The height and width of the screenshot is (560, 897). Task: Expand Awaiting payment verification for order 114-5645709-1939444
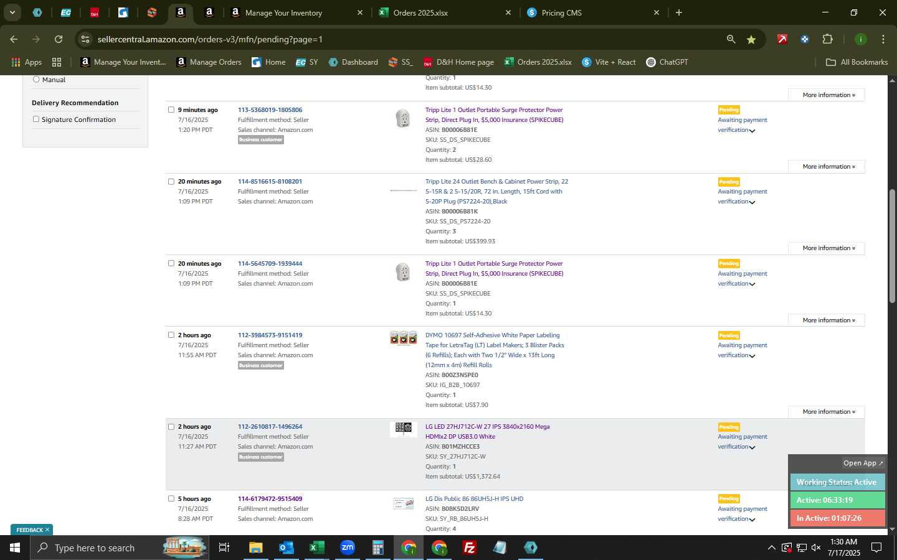(742, 279)
